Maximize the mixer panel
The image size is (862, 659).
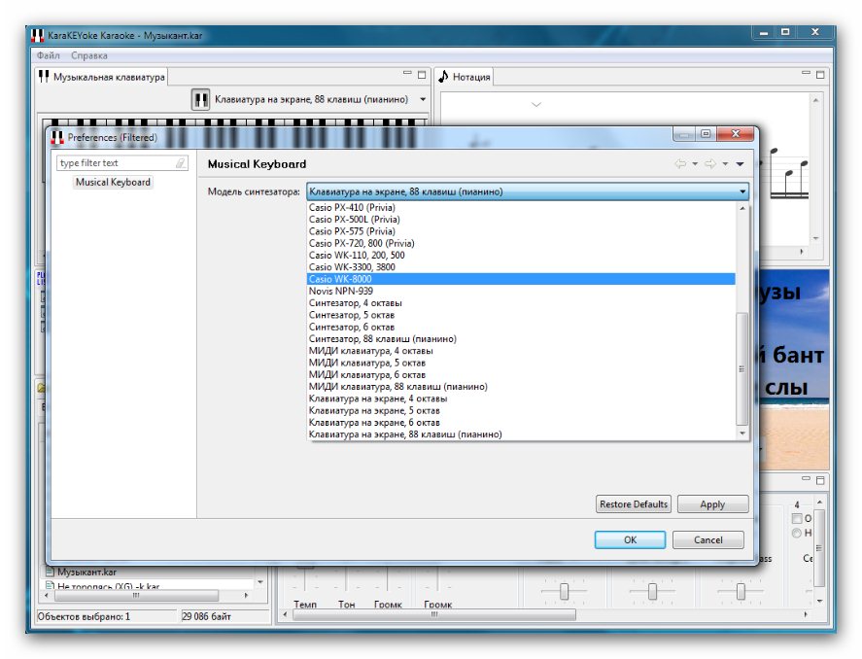click(820, 480)
